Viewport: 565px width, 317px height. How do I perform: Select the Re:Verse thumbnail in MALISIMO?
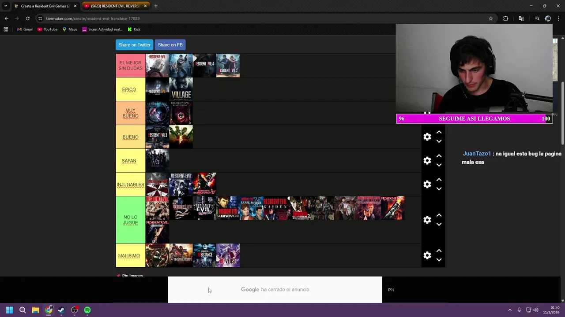228,255
